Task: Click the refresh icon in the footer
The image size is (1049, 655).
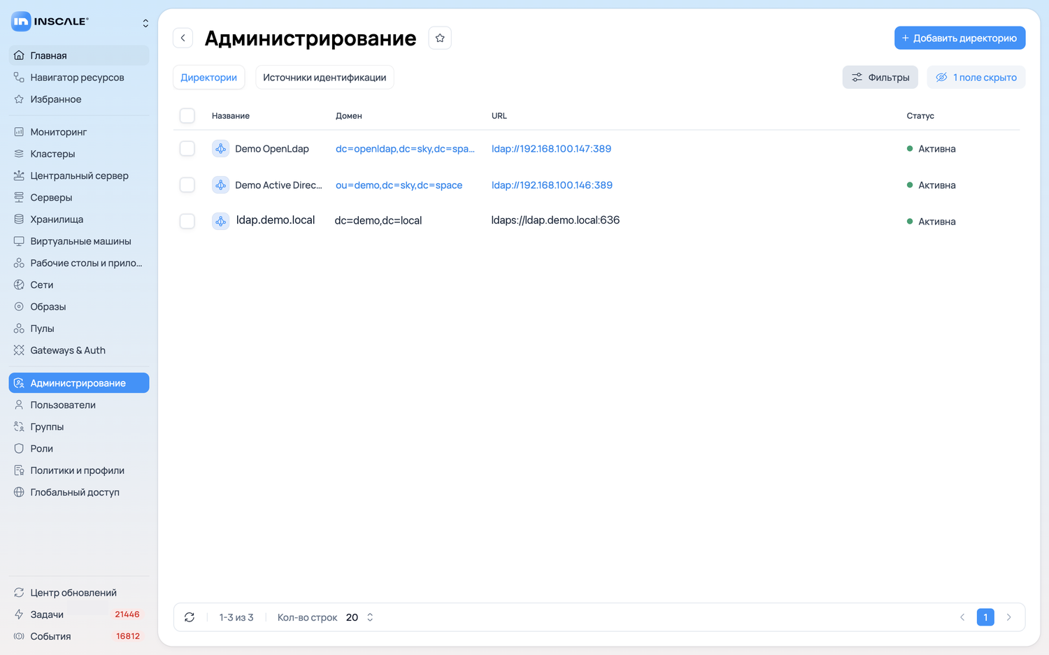Action: (190, 617)
